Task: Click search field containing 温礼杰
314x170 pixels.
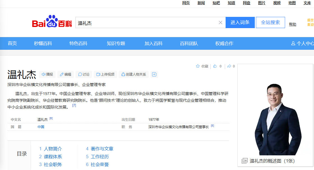Action: tap(146, 22)
